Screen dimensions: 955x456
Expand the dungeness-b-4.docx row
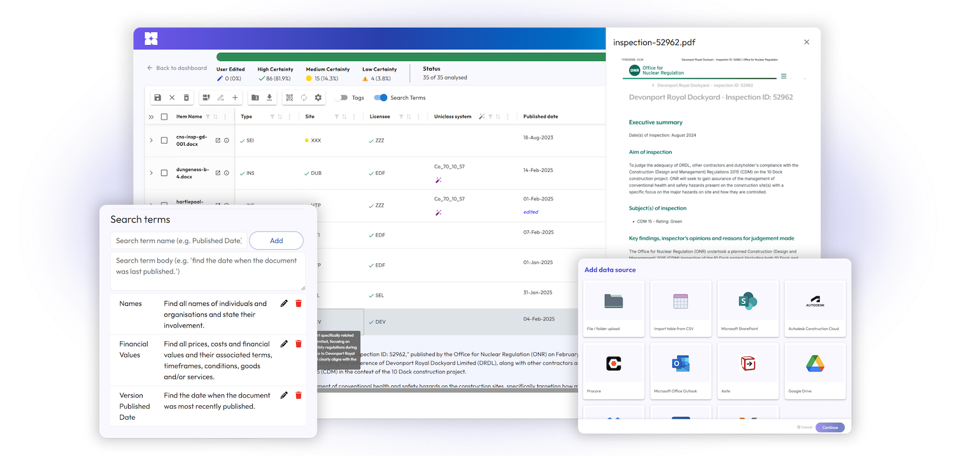pos(151,173)
